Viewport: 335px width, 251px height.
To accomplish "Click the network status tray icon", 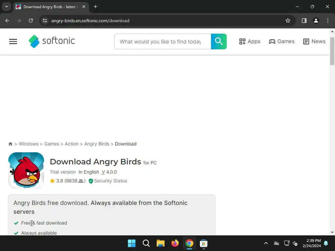I will (287, 243).
